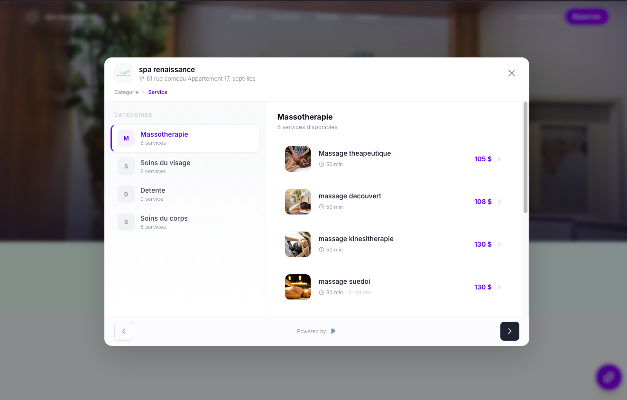Expand chevron on massage suedoi row
Image resolution: width=627 pixels, height=400 pixels.
[499, 287]
